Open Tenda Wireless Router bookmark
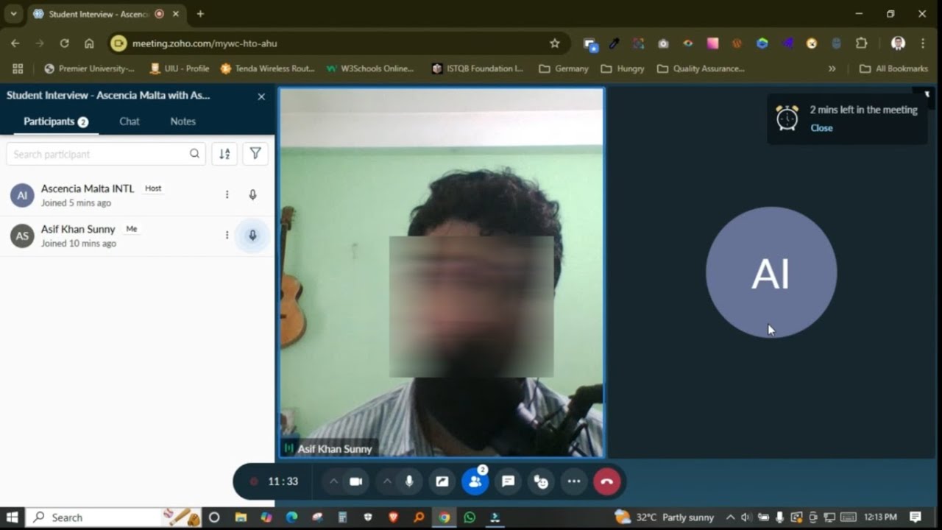The image size is (942, 530). 268,68
